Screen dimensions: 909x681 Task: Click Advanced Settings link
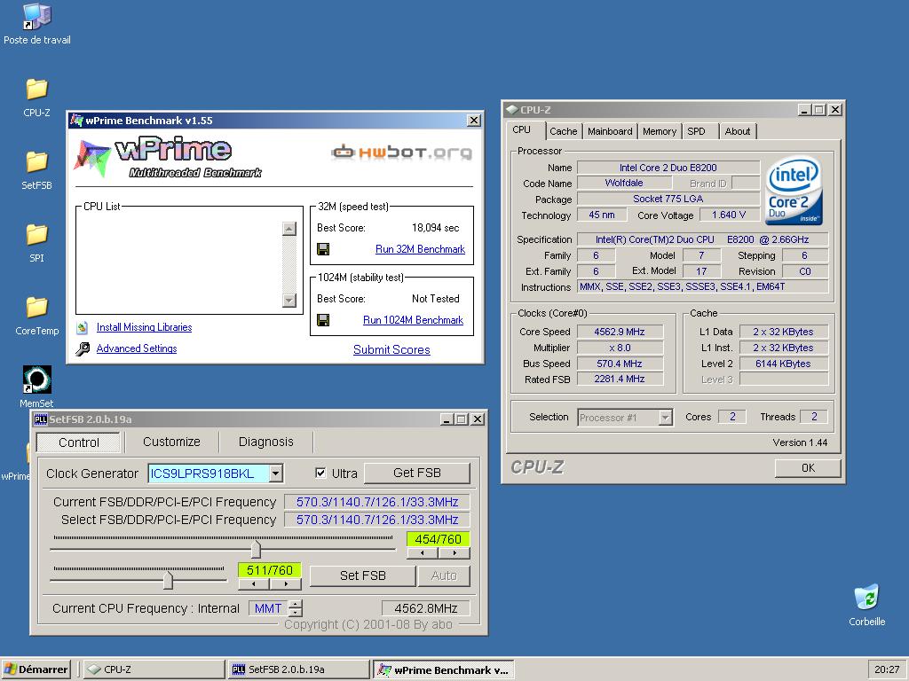pyautogui.click(x=136, y=348)
